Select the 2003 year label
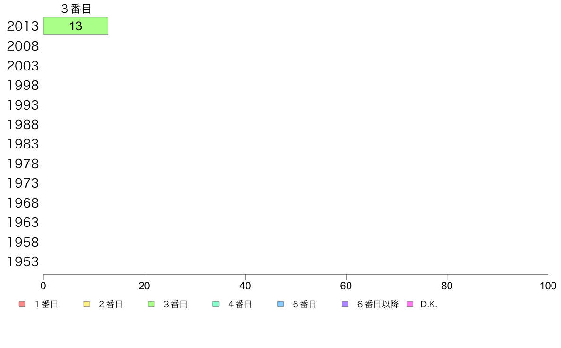 pos(23,66)
